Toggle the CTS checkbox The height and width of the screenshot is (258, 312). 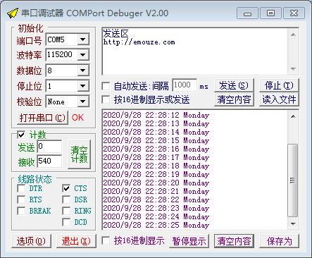tap(66, 188)
